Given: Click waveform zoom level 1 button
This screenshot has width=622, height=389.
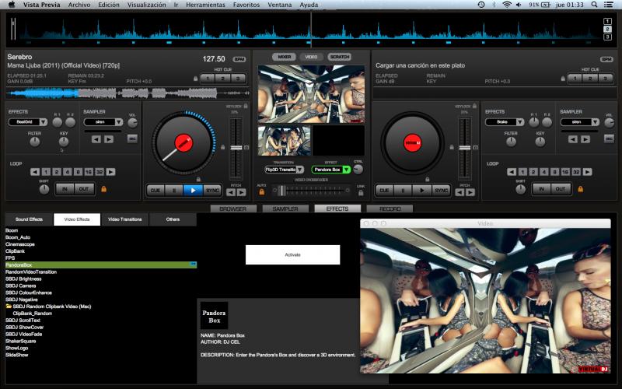Looking at the screenshot, I should coord(607,22).
